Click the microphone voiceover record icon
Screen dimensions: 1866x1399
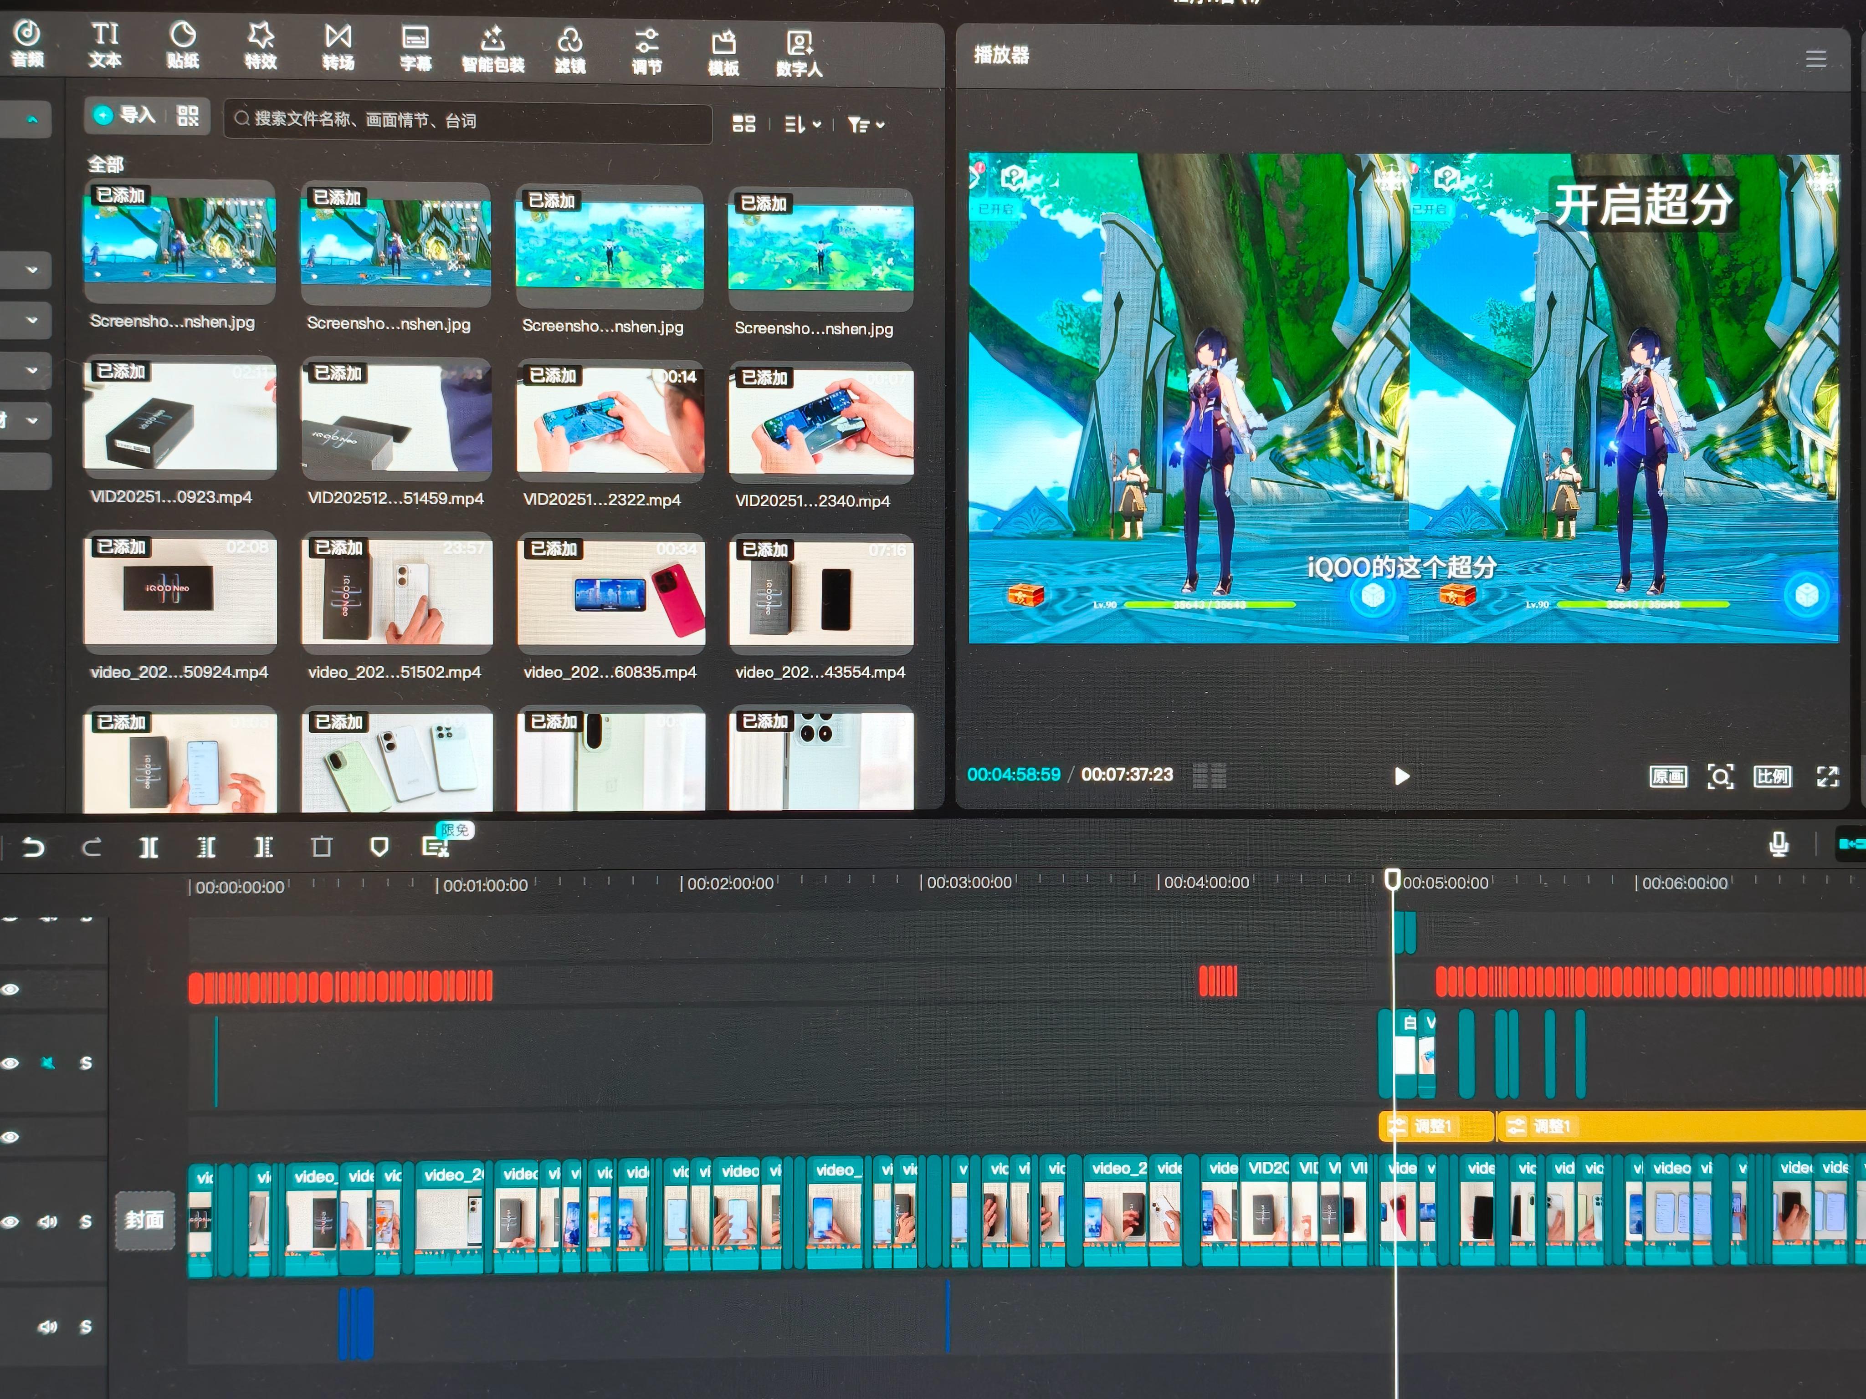point(1778,843)
